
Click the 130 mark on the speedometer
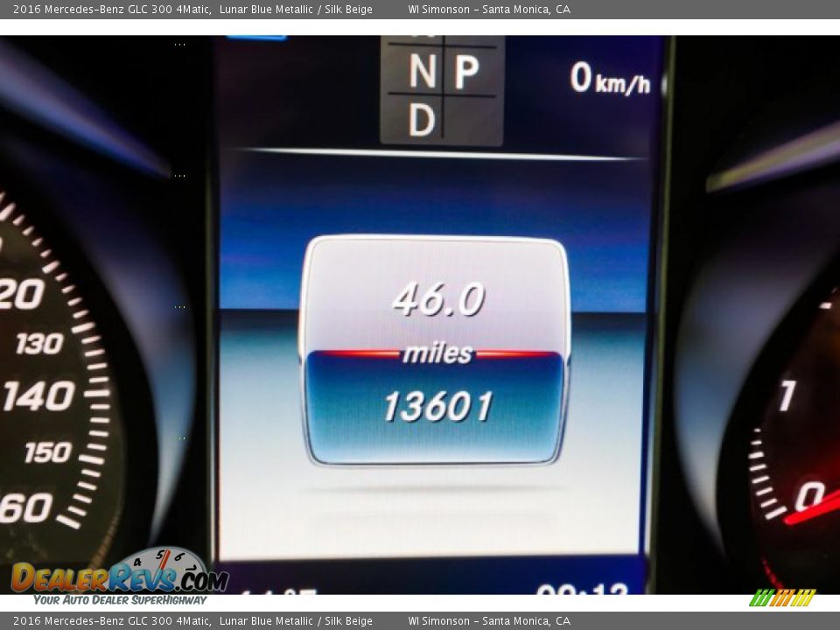click(x=39, y=344)
